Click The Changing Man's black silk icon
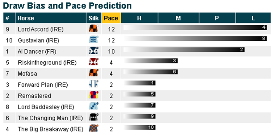Viewport: 277px width, 137px height. 94,118
